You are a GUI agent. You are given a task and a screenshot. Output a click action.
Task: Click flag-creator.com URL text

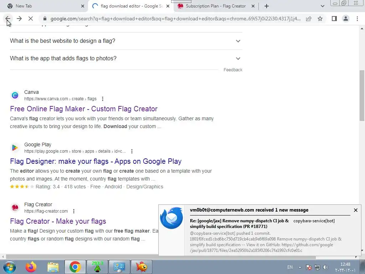46,211
